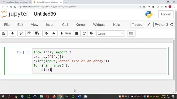Image resolution: width=177 pixels, height=99 pixels.
Task: Open Internet Explorer from taskbar
Action: [22, 97]
